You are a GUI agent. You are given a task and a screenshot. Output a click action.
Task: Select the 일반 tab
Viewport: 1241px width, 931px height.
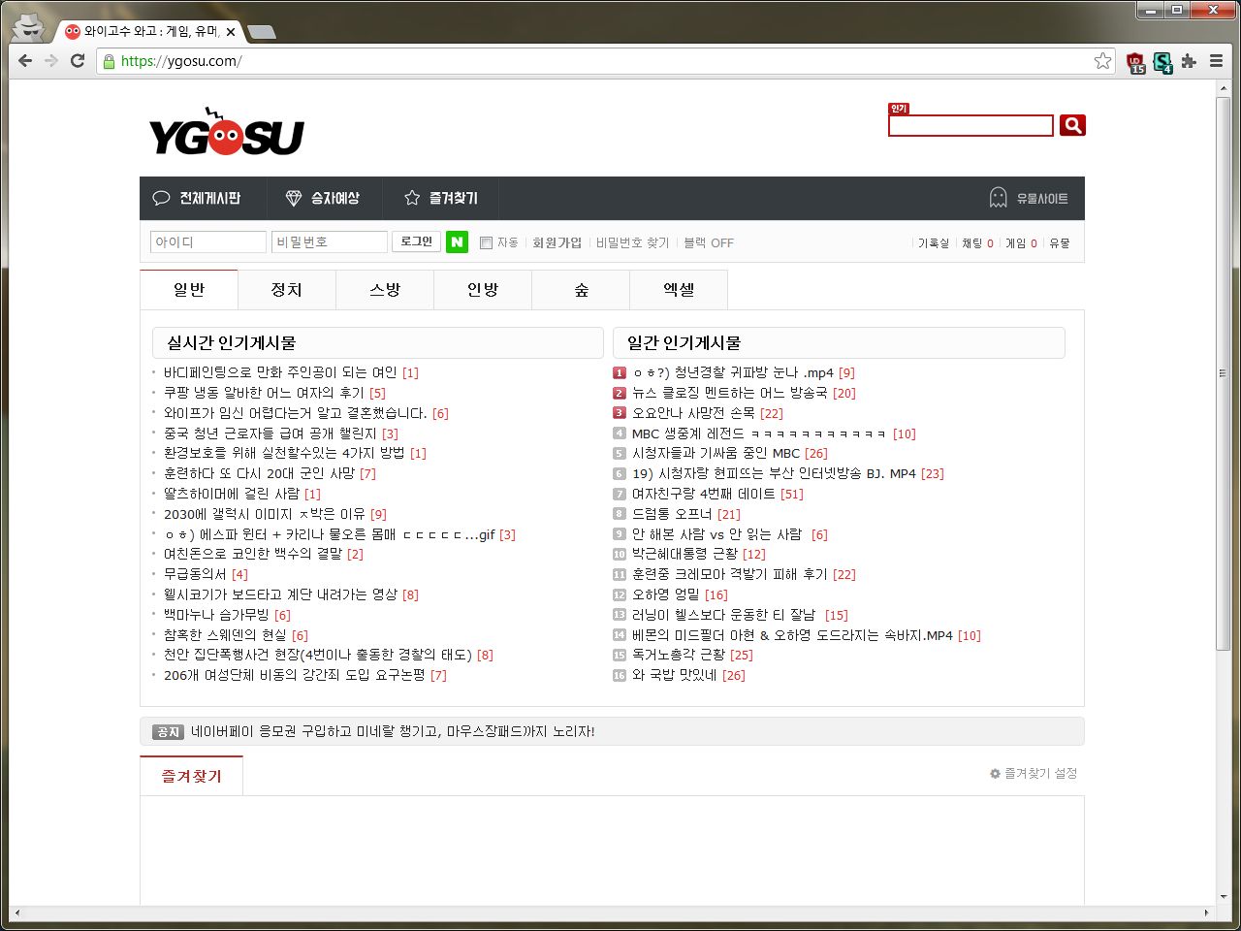click(x=189, y=290)
